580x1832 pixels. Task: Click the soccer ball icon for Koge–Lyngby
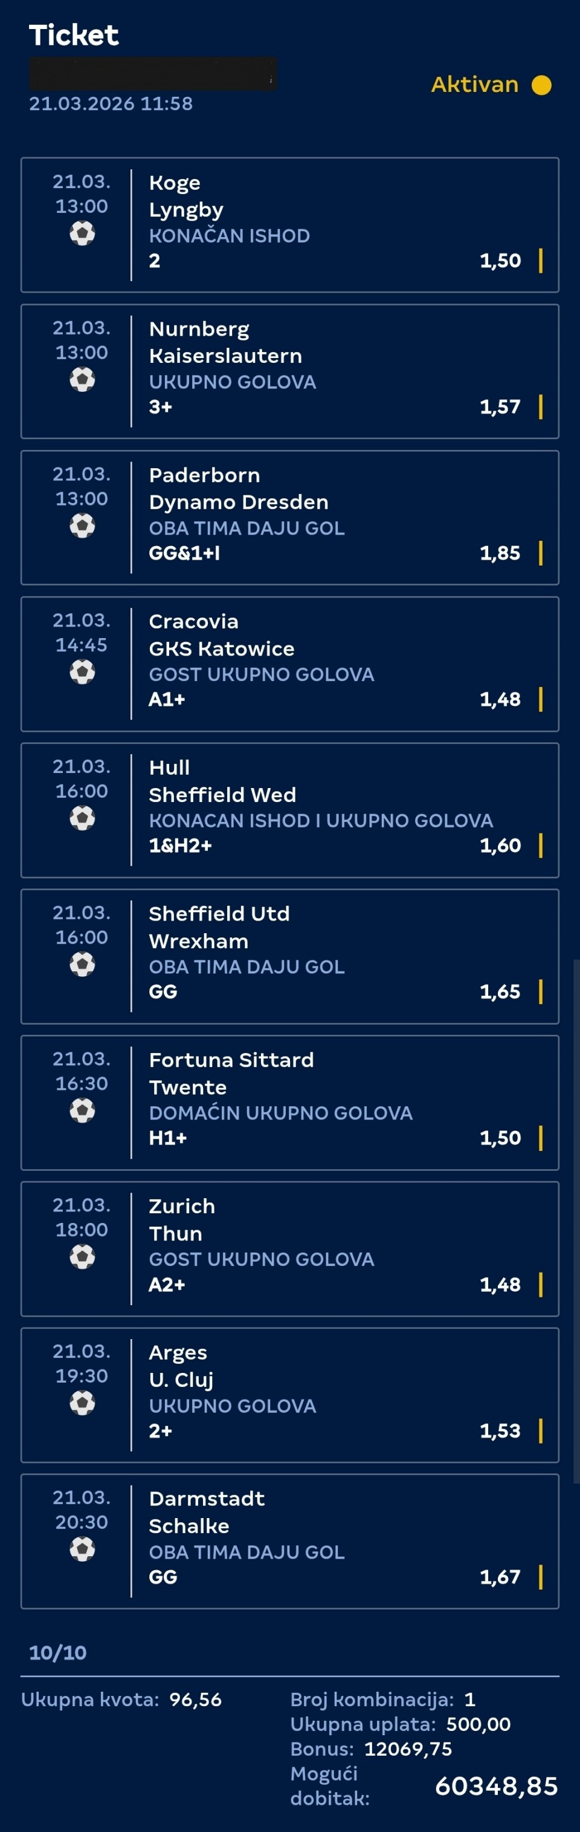click(x=82, y=233)
